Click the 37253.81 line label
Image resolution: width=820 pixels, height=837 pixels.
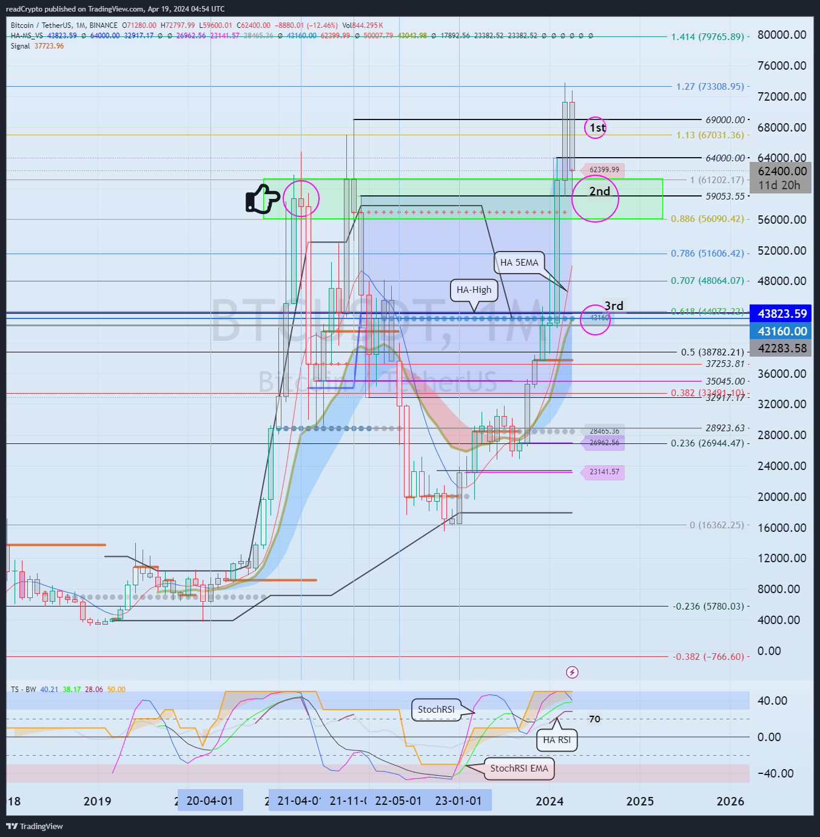click(725, 364)
